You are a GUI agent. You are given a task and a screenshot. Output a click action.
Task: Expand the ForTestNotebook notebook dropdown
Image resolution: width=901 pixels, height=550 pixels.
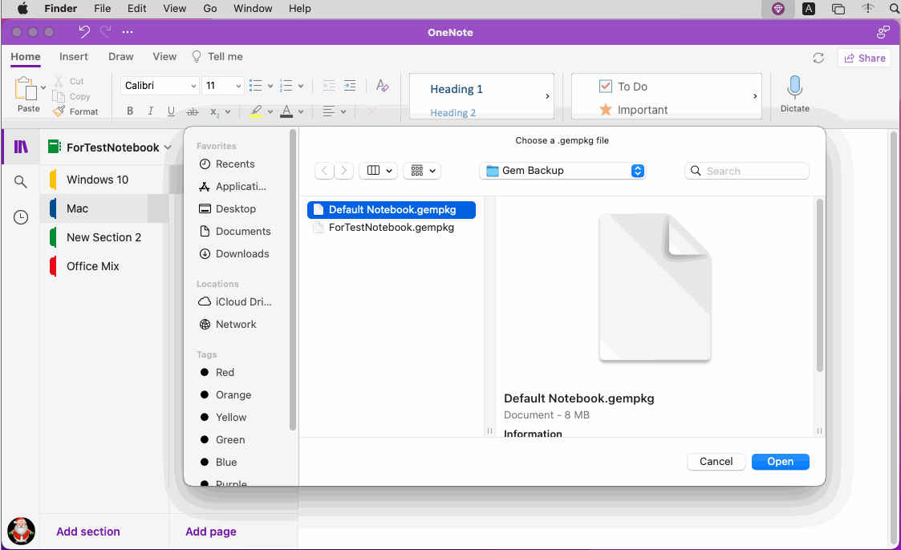click(168, 148)
